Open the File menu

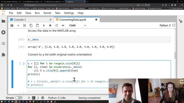[x=11, y=13]
